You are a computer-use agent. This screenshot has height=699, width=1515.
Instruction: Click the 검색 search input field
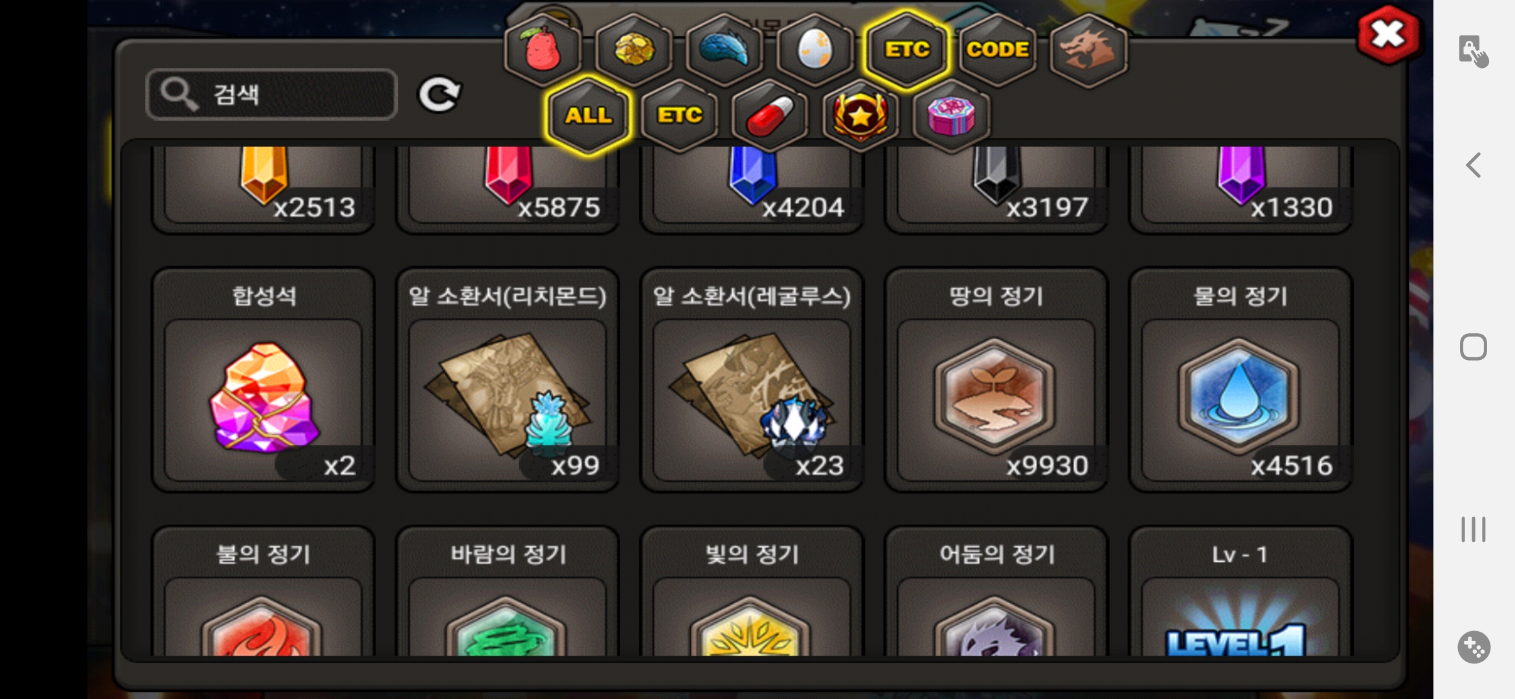pyautogui.click(x=271, y=94)
